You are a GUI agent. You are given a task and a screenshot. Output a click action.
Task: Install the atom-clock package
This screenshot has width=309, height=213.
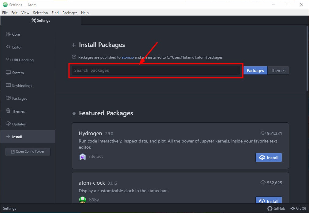pyautogui.click(x=269, y=200)
